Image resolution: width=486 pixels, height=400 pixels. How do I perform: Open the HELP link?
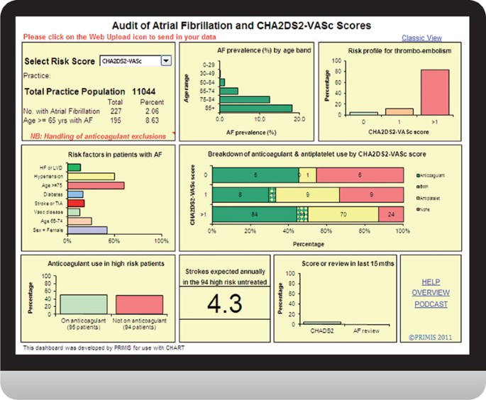click(431, 282)
